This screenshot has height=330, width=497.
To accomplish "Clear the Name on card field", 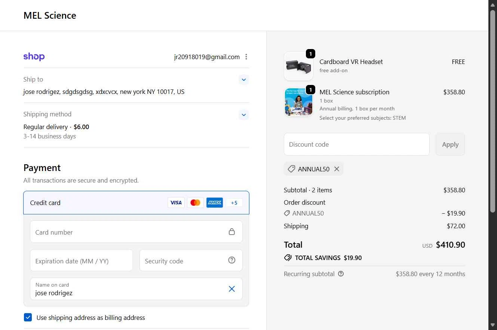I will pos(232,289).
